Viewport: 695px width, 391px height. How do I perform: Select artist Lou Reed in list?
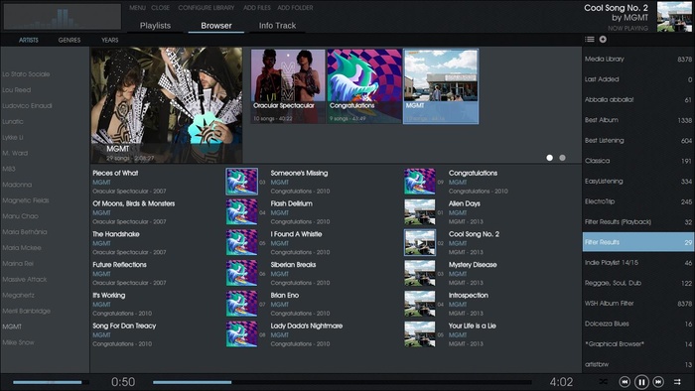click(x=17, y=90)
